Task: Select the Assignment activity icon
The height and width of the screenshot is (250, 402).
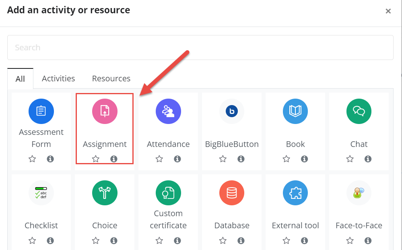Action: click(x=105, y=111)
